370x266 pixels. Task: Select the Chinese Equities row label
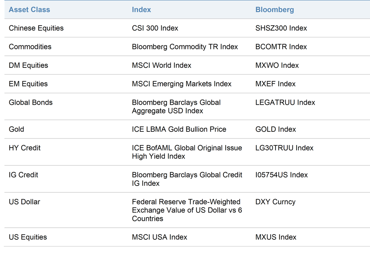click(x=36, y=28)
